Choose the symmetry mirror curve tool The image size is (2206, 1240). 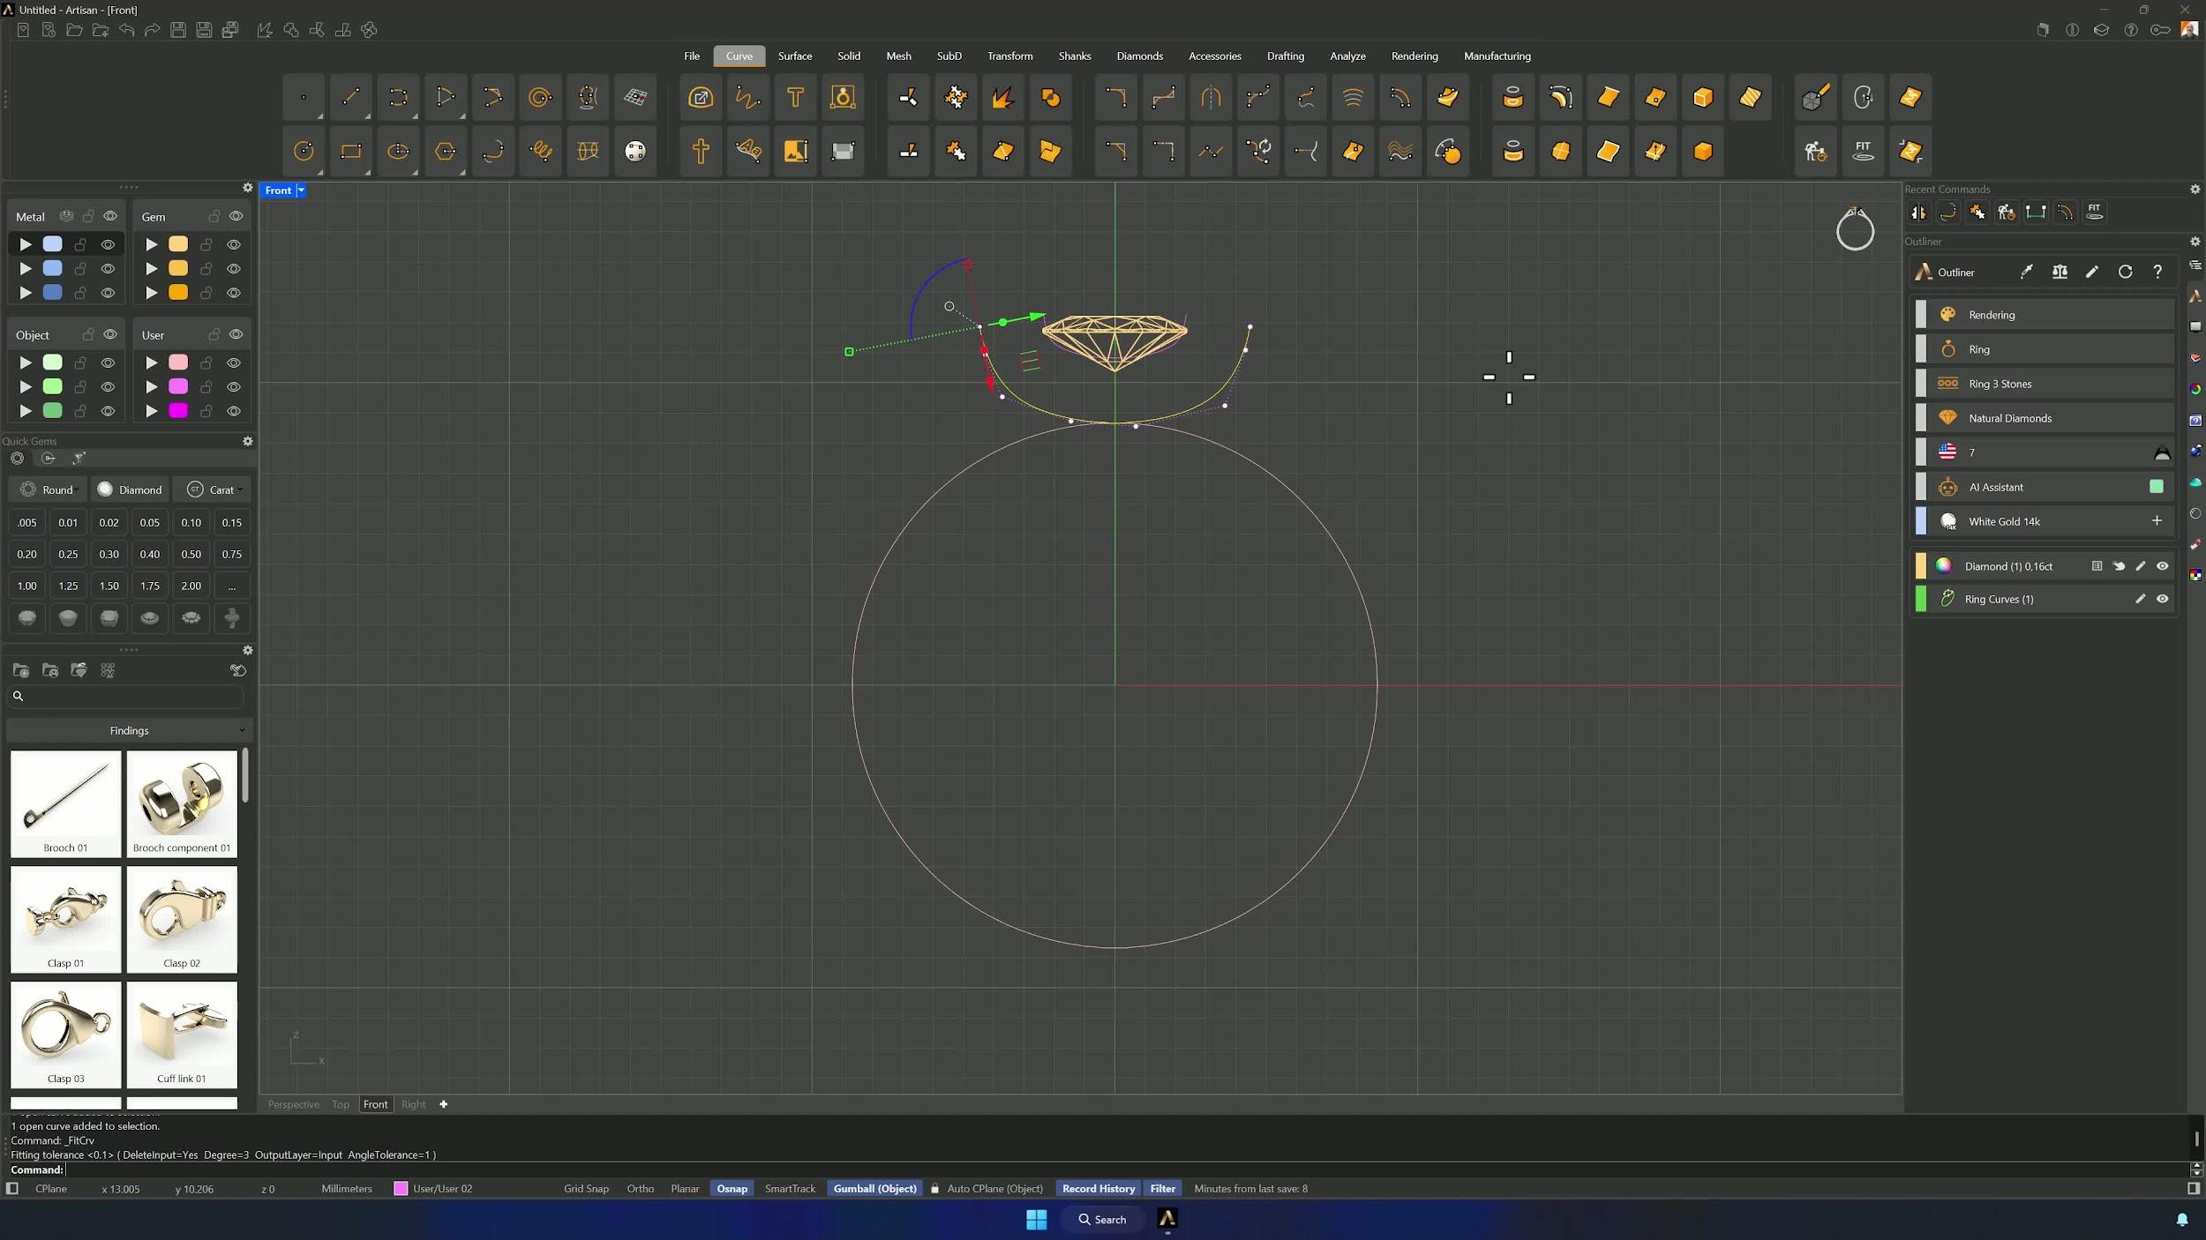(1211, 97)
